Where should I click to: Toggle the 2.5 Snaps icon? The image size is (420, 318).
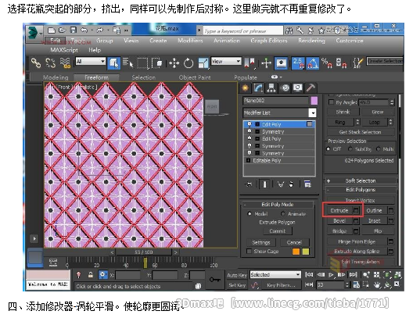coord(298,63)
